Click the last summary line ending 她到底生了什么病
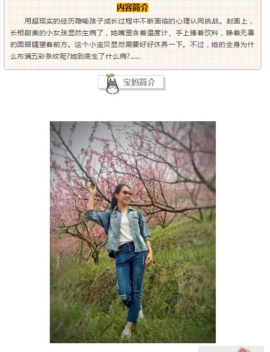270x352 pixels. point(75,56)
